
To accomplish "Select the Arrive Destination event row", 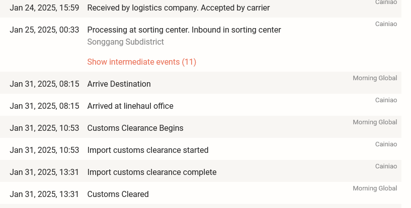I will (201, 83).
